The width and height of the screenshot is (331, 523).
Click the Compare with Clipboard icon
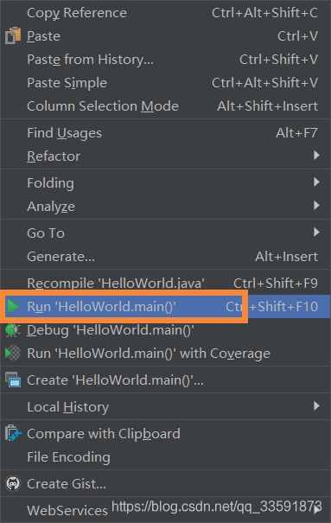click(x=13, y=433)
